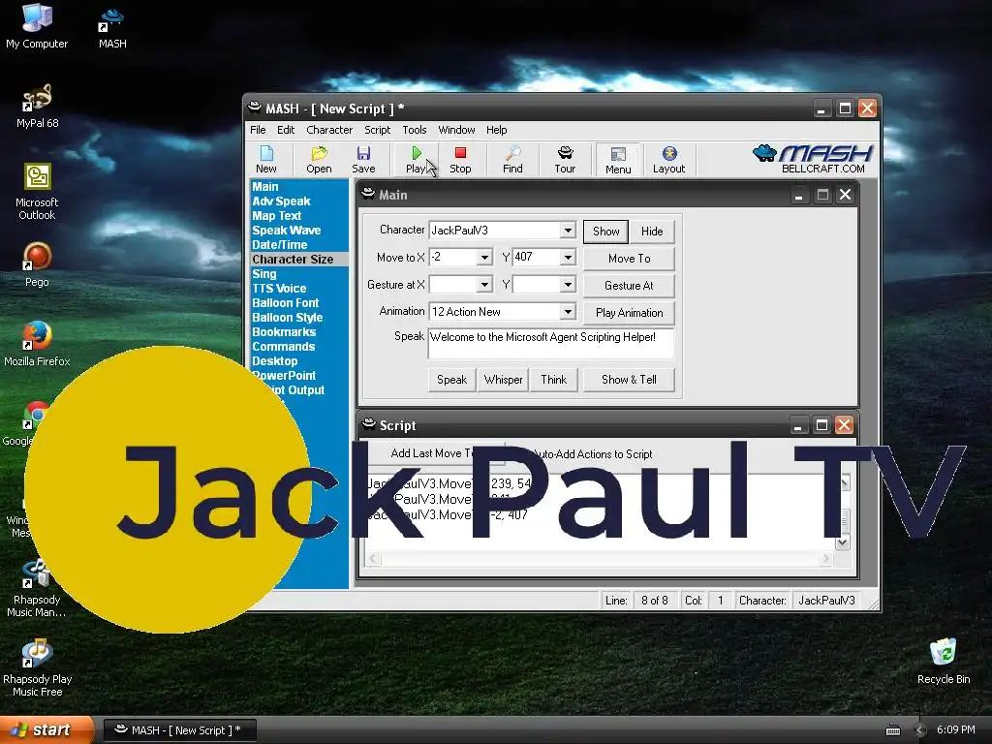The image size is (992, 744).
Task: Click the Speak button
Action: tap(451, 380)
